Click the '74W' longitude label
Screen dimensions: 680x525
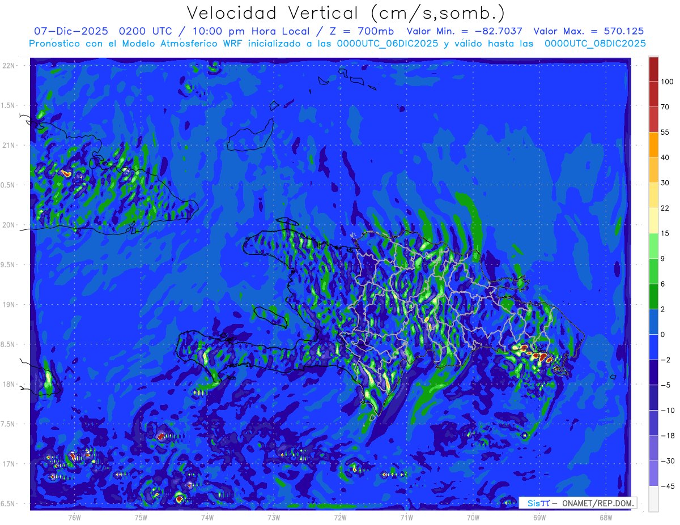207,517
